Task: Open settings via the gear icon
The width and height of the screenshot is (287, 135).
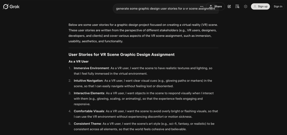Action: click(246, 6)
